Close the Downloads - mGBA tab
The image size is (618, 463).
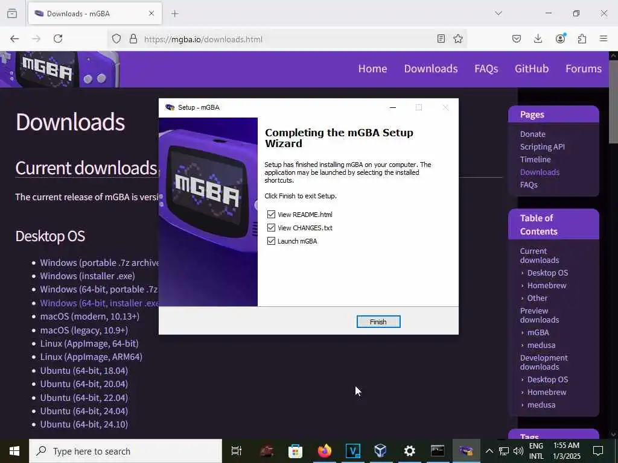(x=151, y=13)
